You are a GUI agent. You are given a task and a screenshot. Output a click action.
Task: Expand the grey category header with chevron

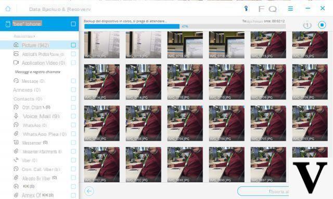pyautogui.click(x=24, y=36)
